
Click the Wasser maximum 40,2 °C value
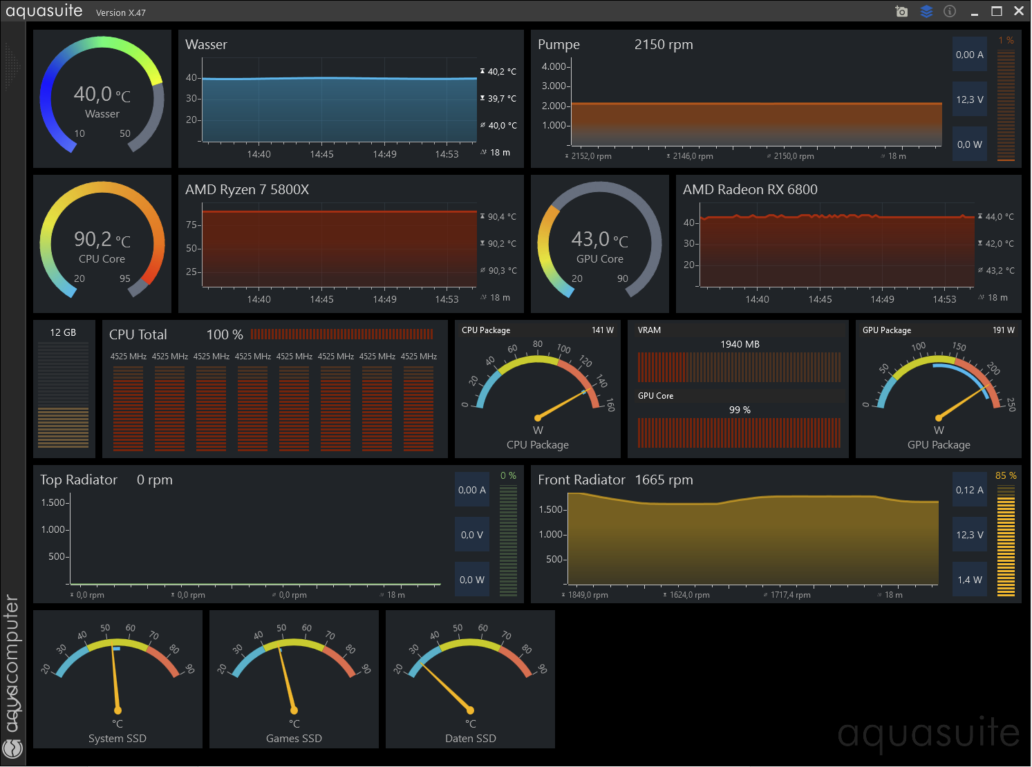(502, 71)
